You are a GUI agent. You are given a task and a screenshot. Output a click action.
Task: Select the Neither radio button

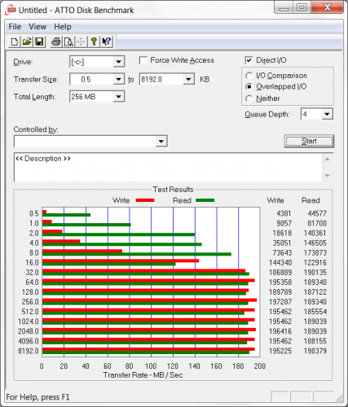249,98
